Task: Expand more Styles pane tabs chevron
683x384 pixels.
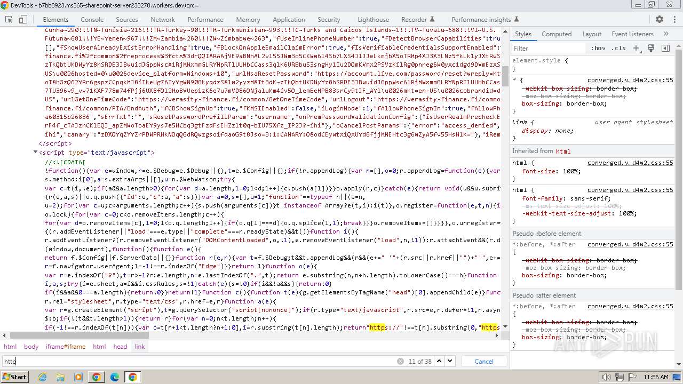Action: (x=666, y=34)
